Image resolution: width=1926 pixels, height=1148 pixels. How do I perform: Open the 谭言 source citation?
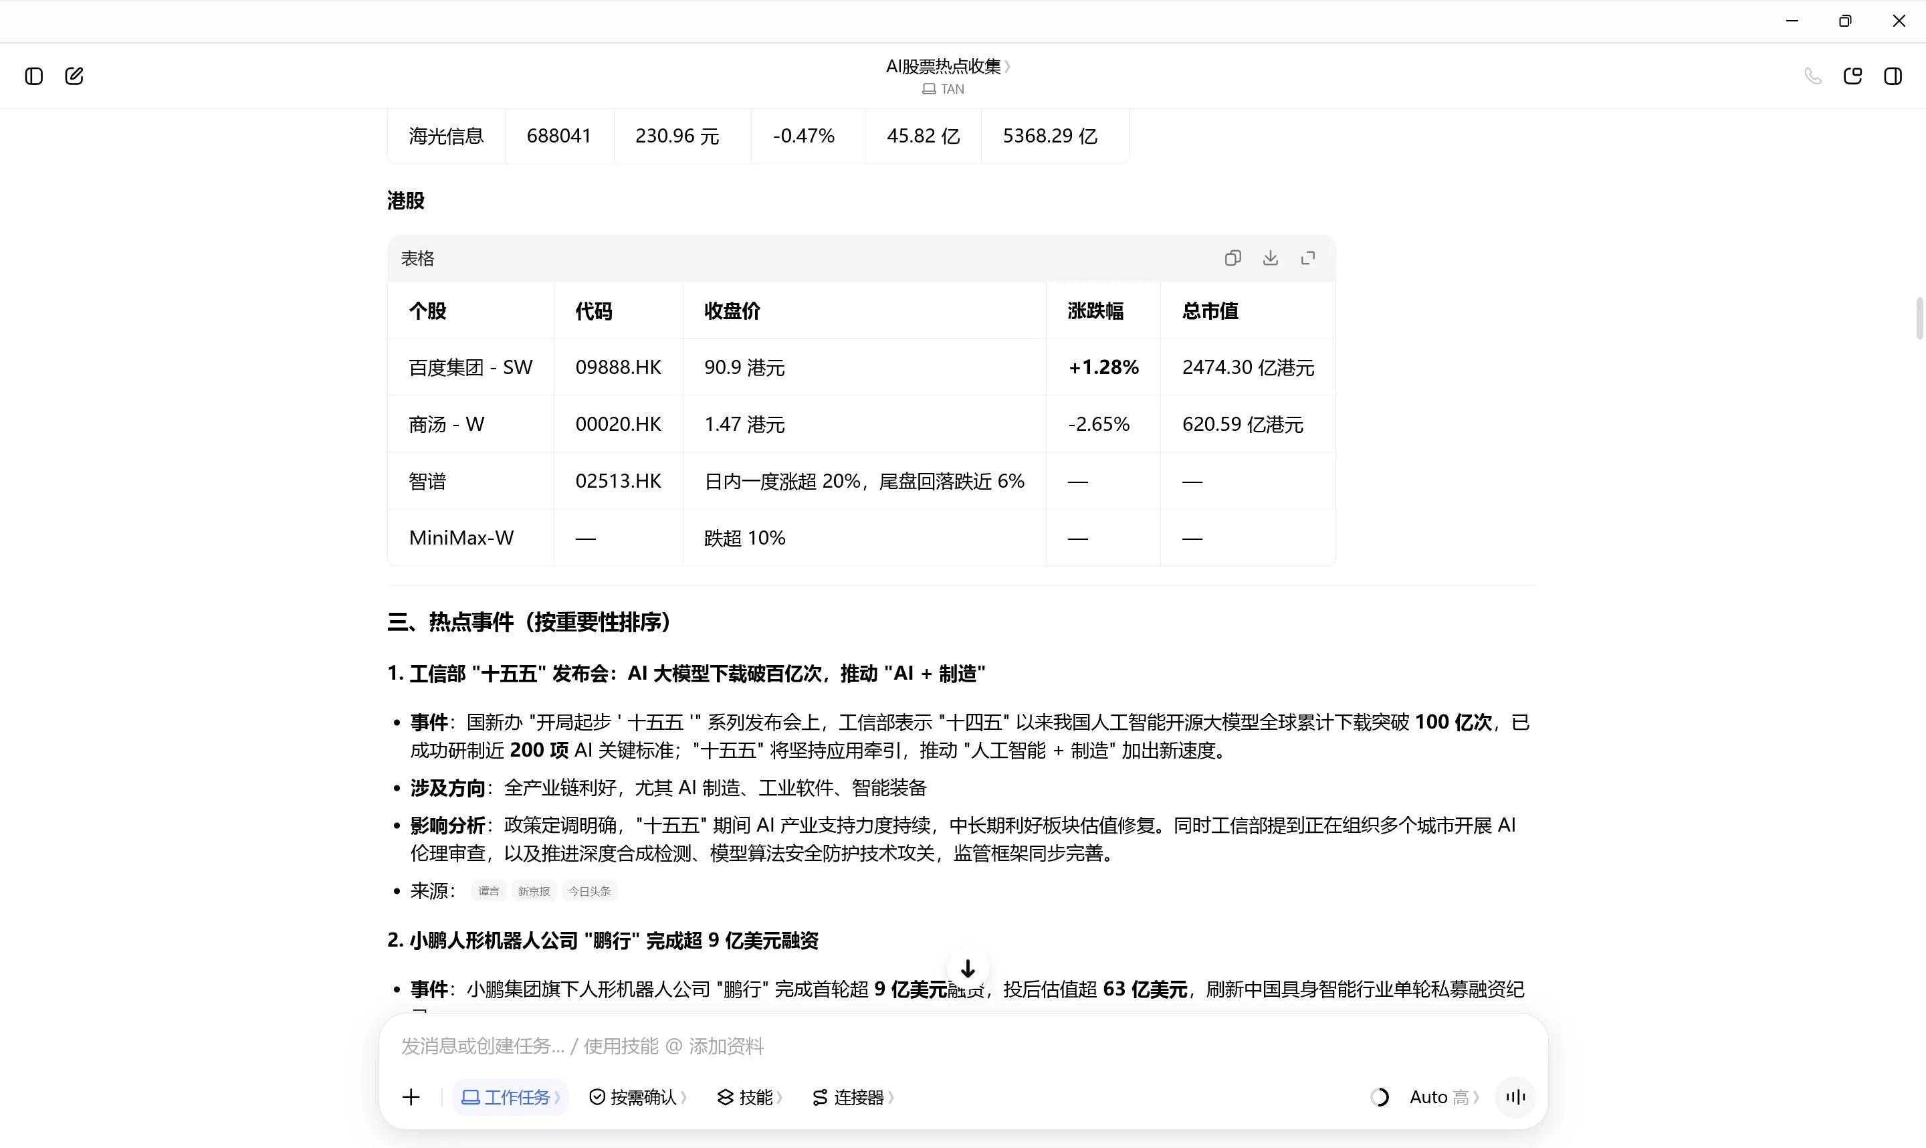(x=489, y=891)
